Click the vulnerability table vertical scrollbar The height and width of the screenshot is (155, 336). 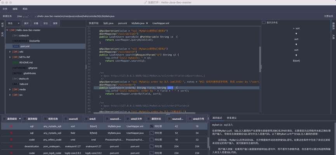207,143
